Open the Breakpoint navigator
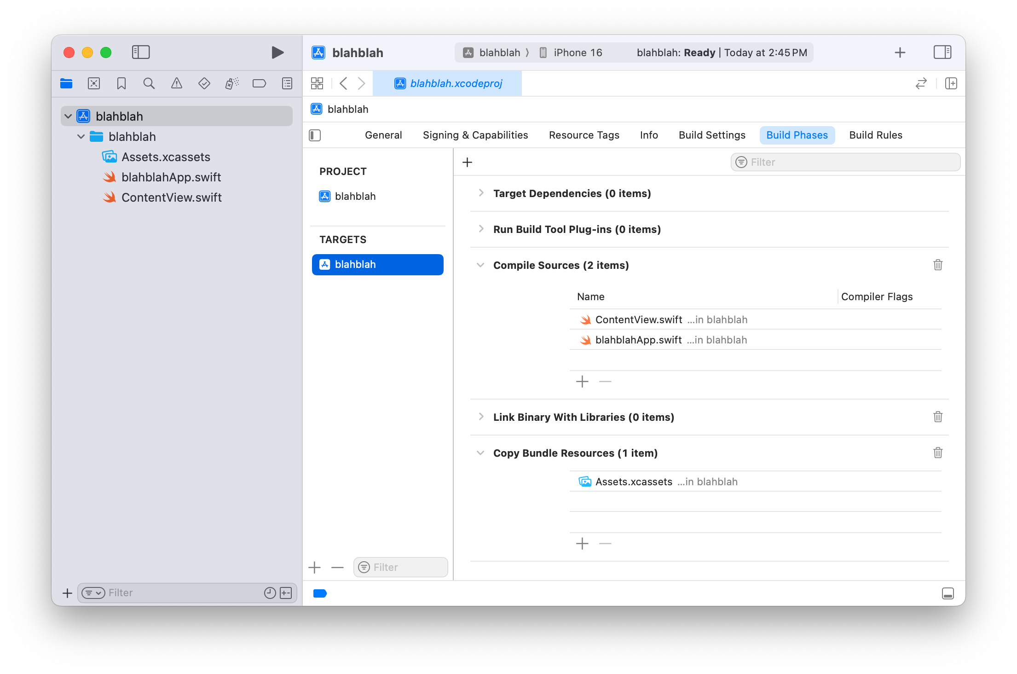Image resolution: width=1017 pixels, height=674 pixels. [x=260, y=83]
